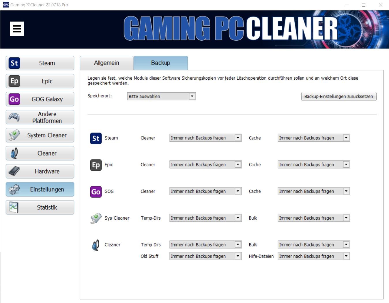Click the Speicherort label
This screenshot has height=303, width=389.
100,96
